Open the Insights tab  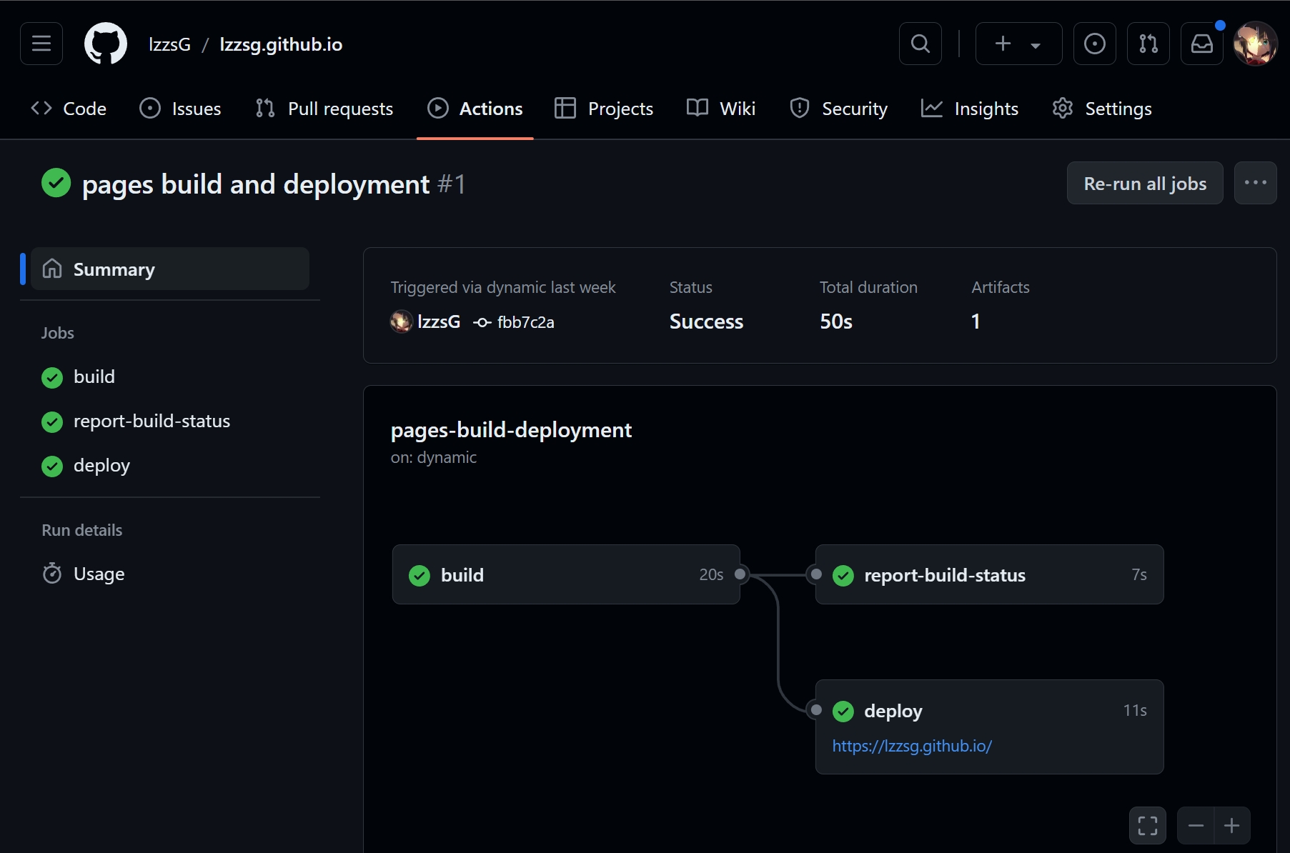tap(970, 109)
